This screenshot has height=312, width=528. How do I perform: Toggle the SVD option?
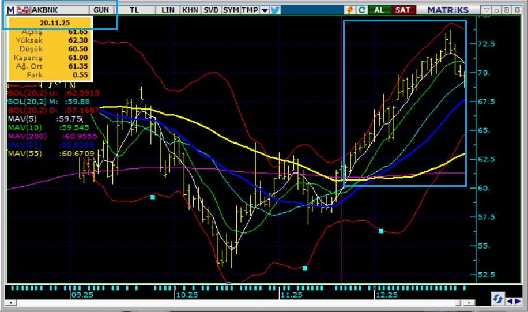210,10
